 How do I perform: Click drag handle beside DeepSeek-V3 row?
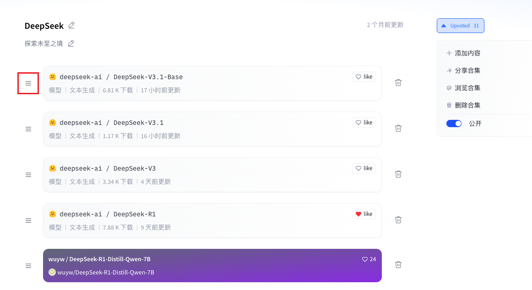pos(28,175)
